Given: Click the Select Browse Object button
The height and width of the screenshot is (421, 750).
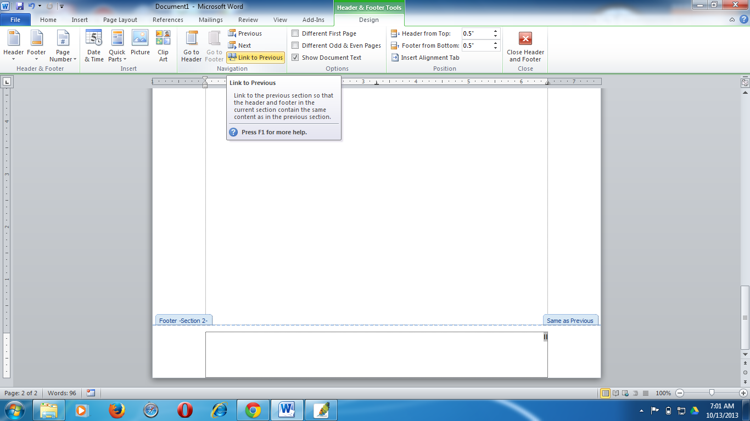Looking at the screenshot, I should point(745,372).
